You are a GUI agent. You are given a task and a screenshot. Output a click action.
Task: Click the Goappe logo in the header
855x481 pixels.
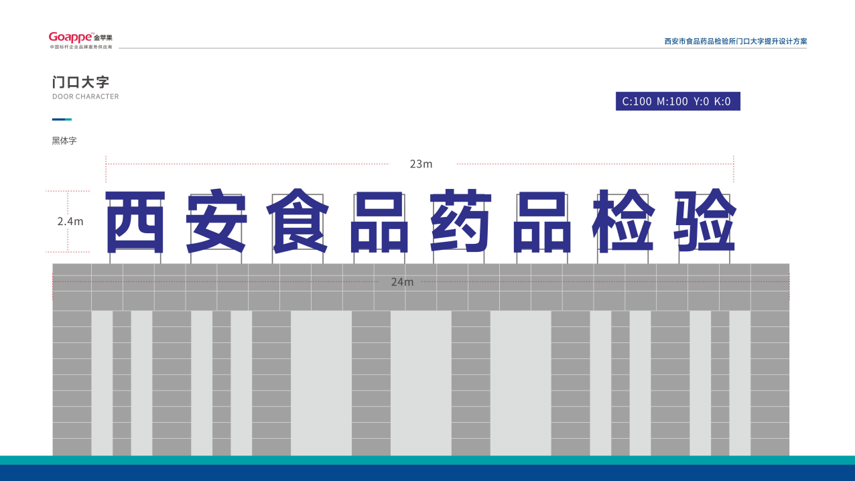tap(74, 38)
